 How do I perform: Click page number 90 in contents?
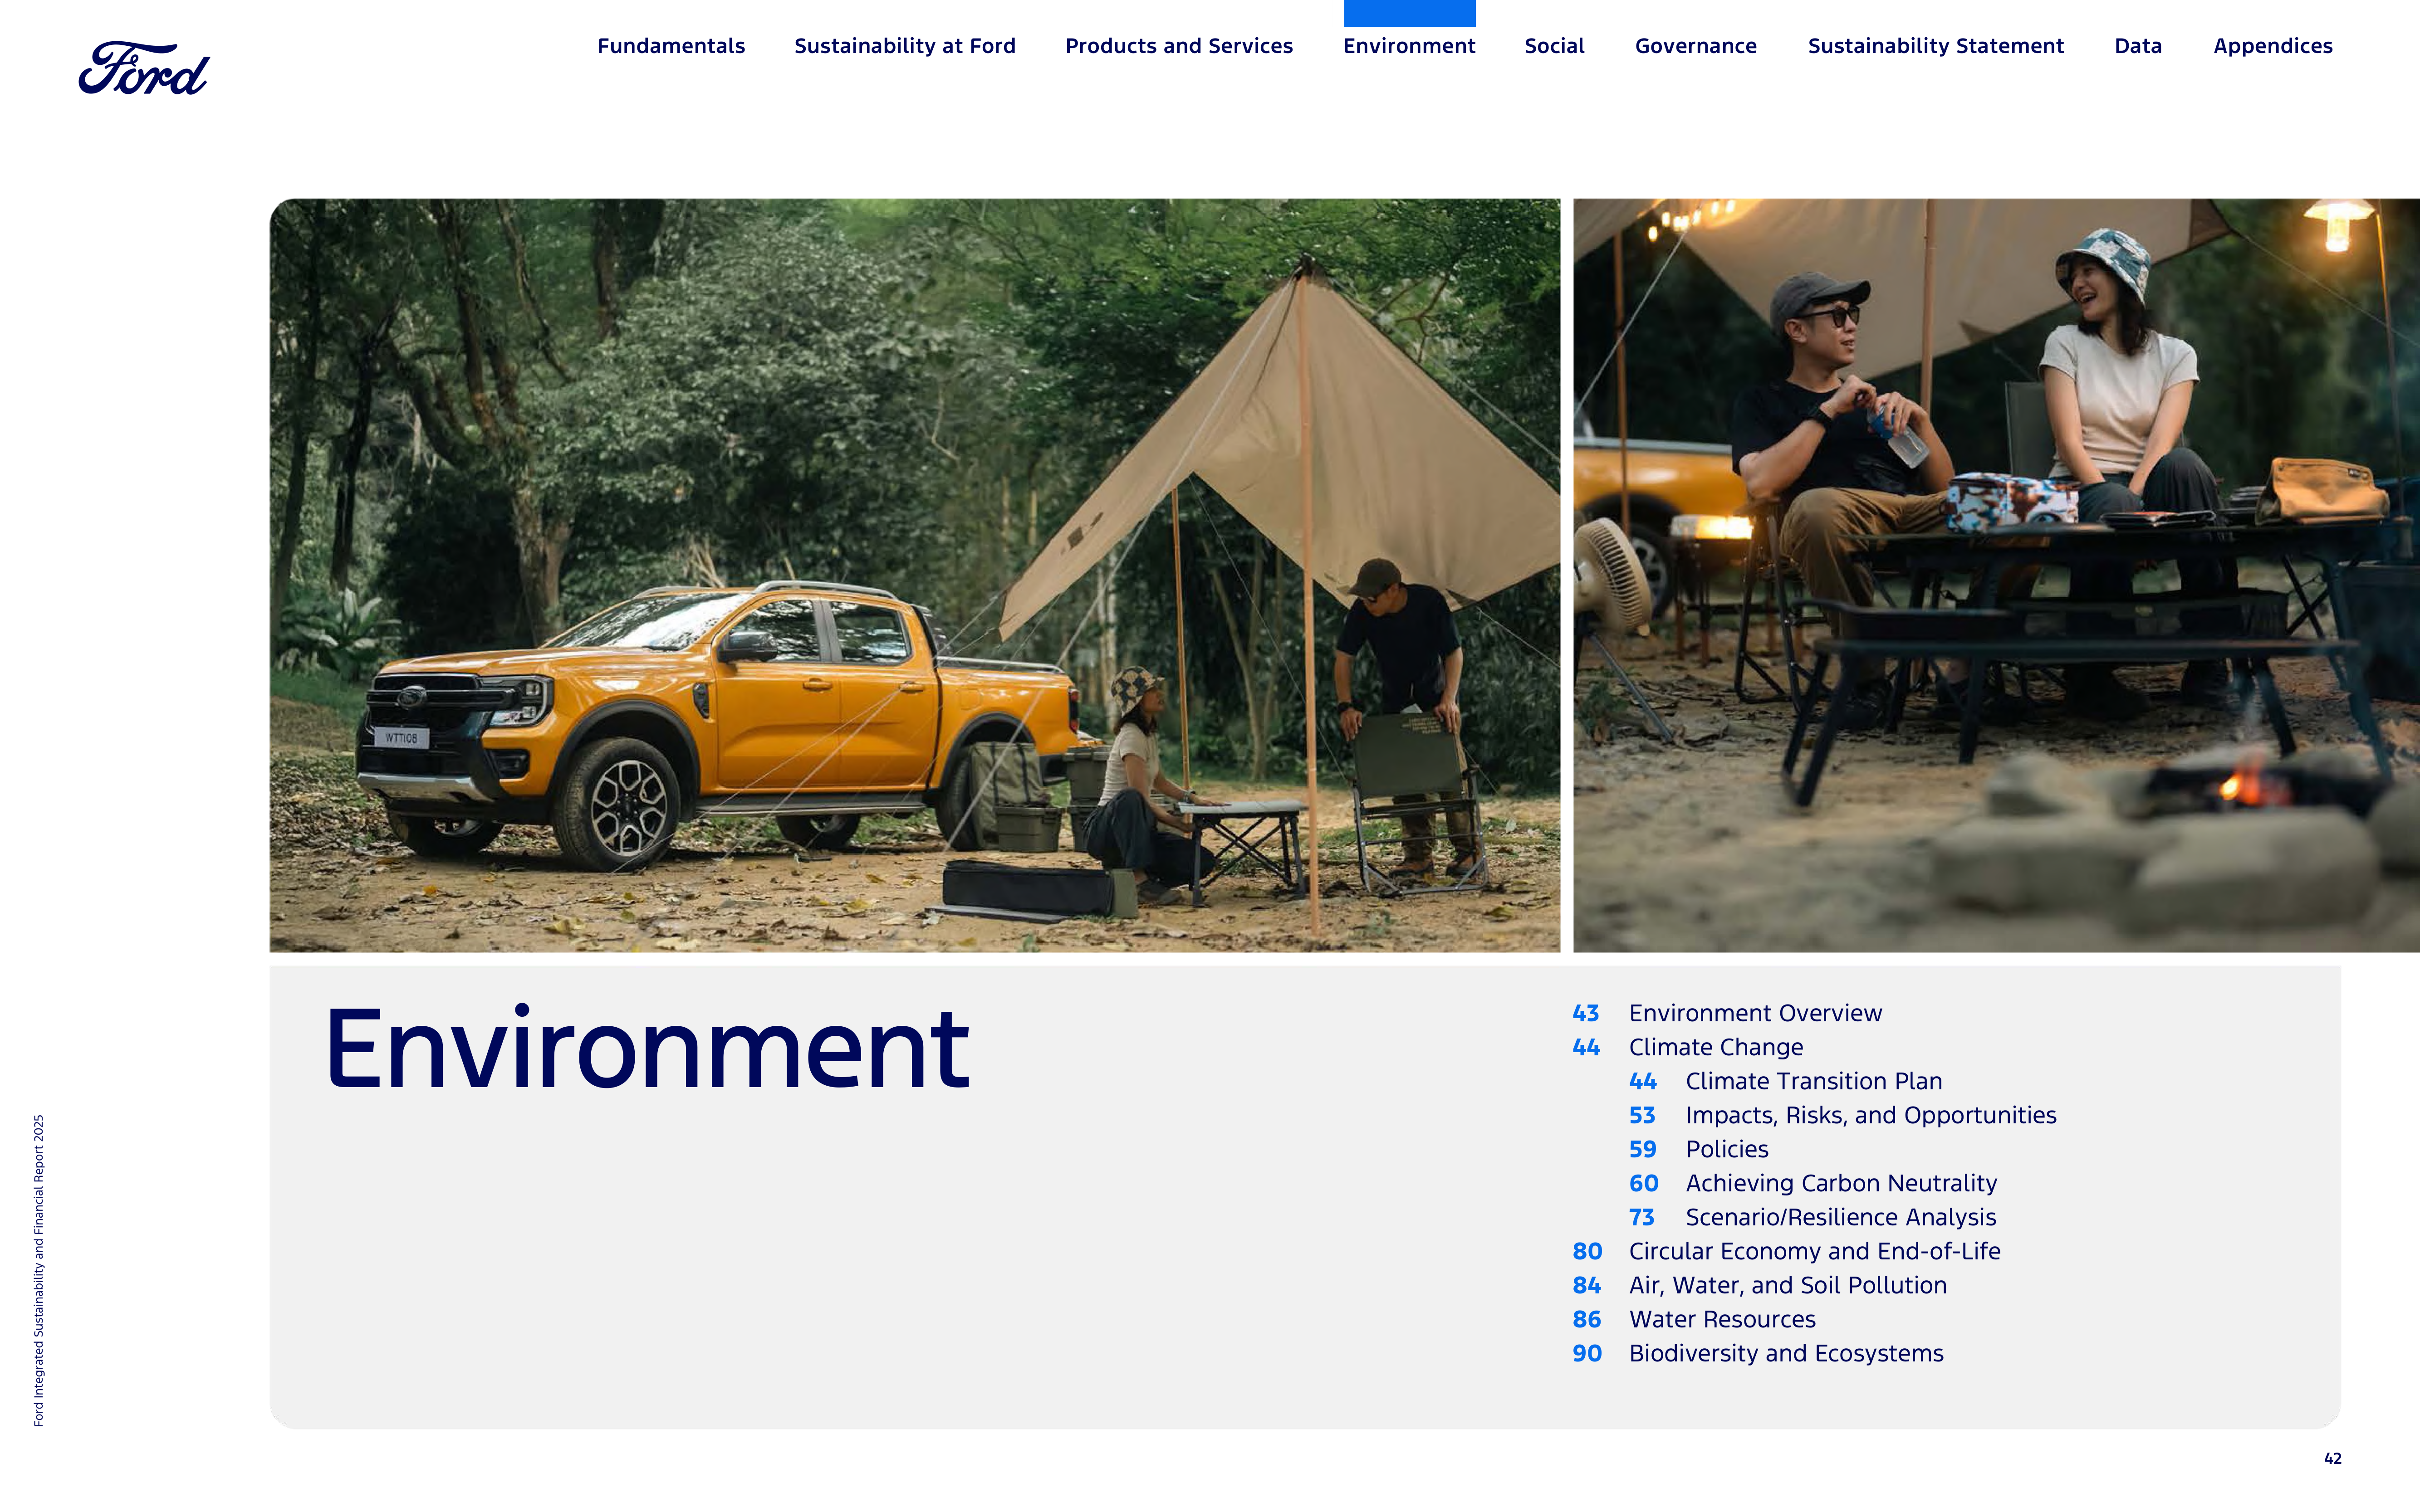[1587, 1353]
